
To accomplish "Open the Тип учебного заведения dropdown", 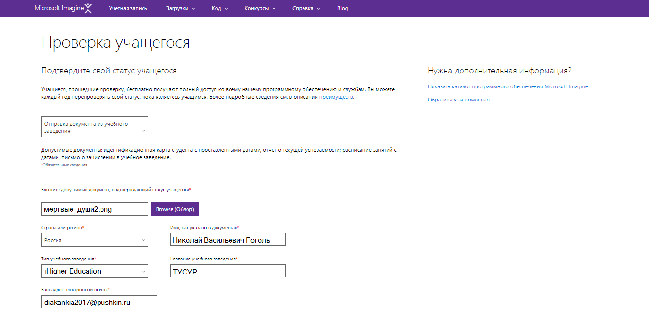I will pos(95,271).
